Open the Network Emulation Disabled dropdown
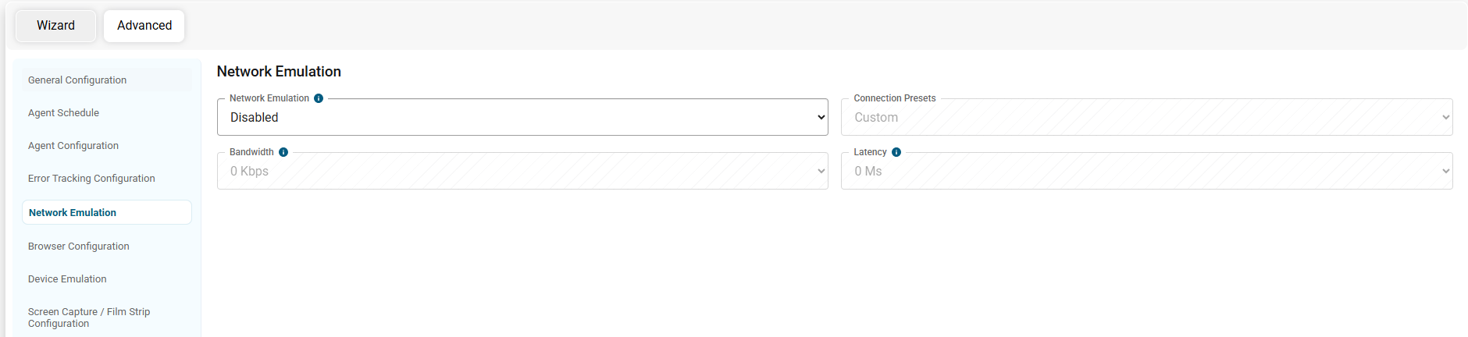 pos(522,117)
